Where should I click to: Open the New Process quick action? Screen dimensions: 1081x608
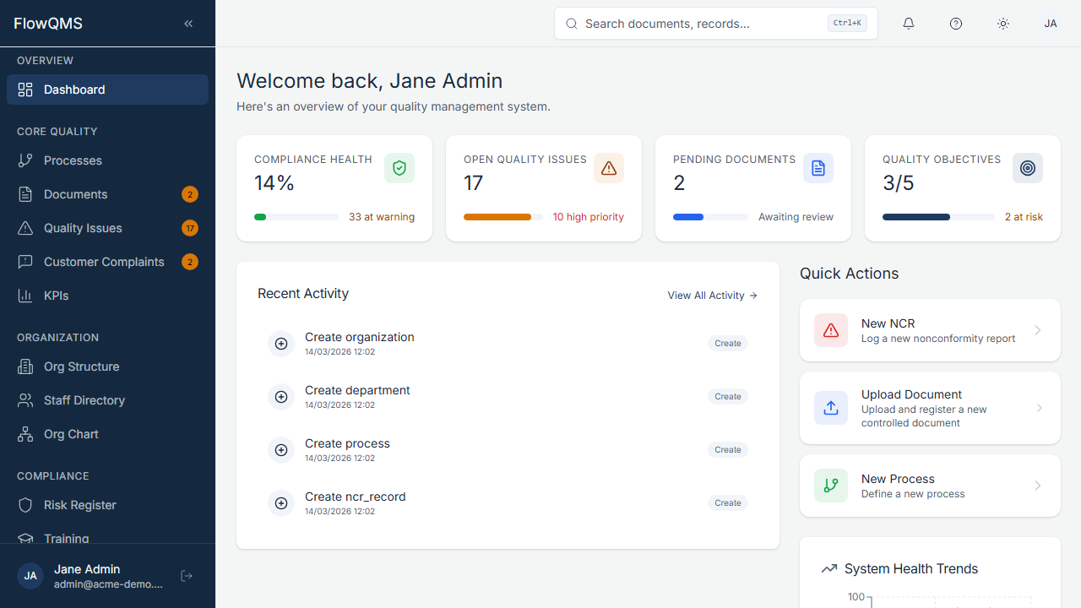tap(929, 486)
